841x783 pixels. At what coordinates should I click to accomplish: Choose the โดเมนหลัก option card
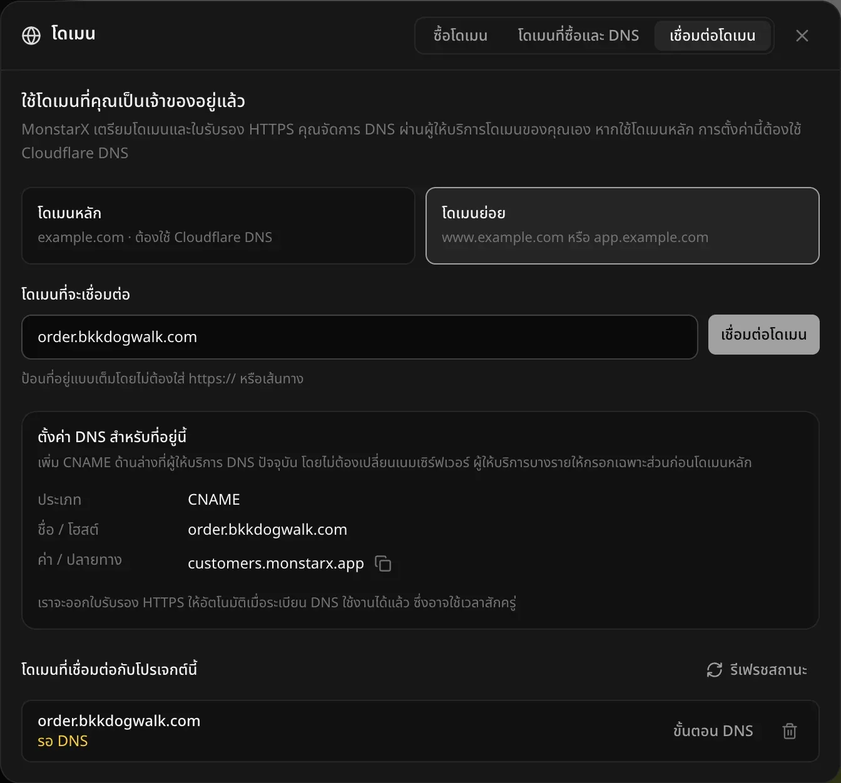pyautogui.click(x=218, y=226)
